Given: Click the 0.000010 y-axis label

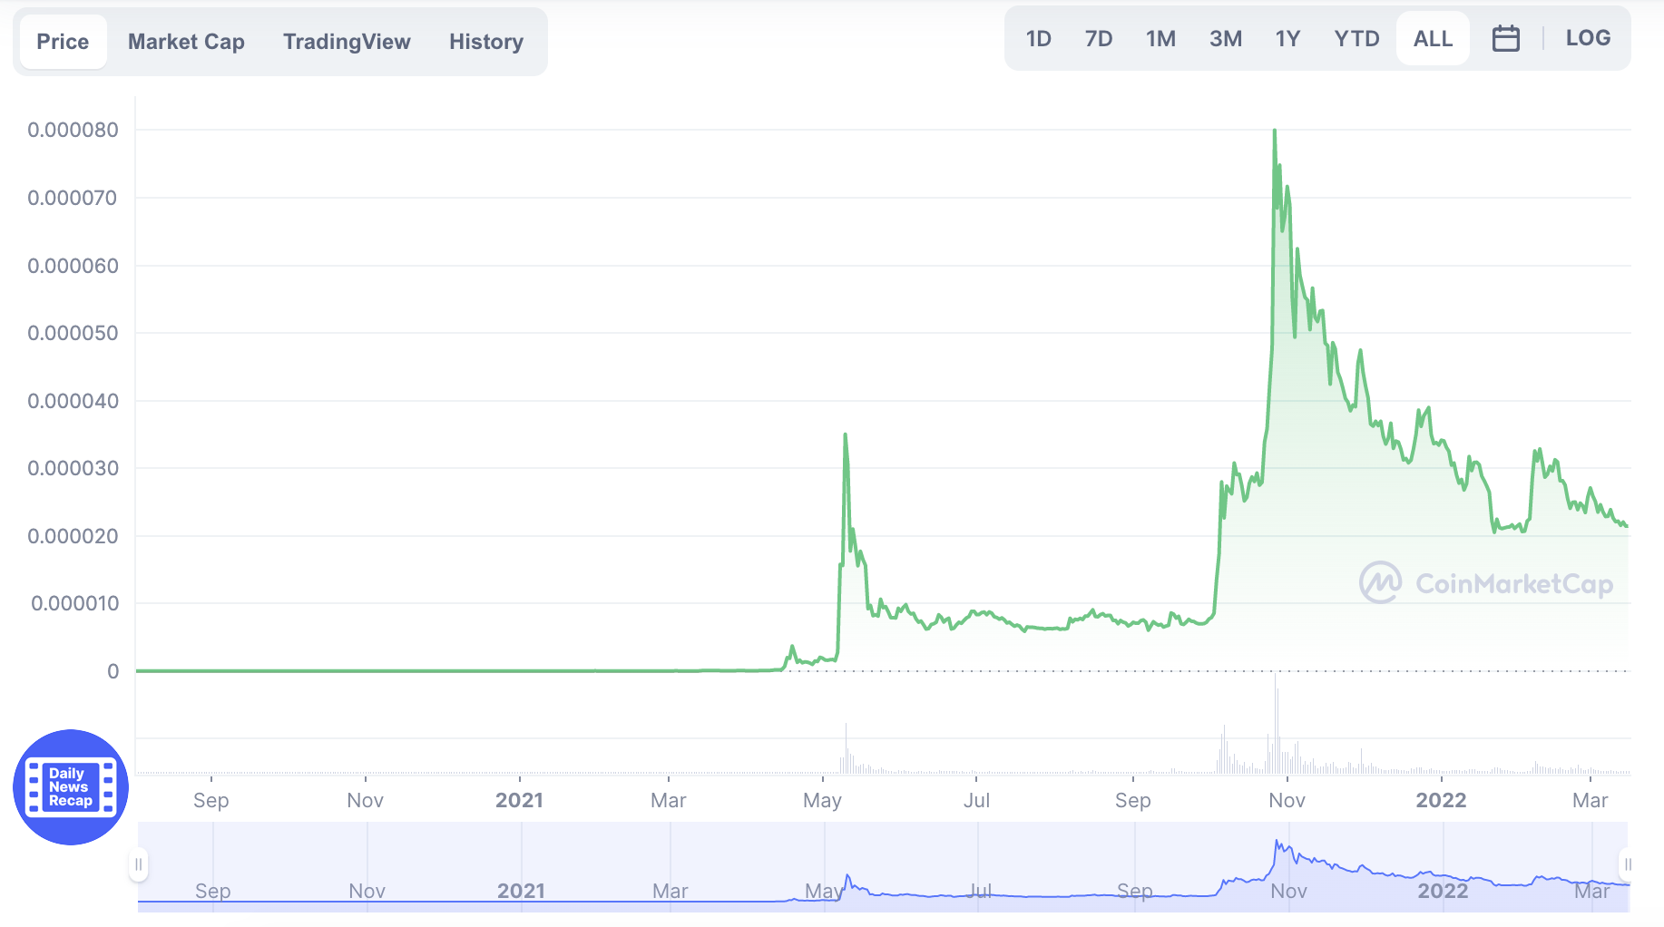Looking at the screenshot, I should (74, 603).
